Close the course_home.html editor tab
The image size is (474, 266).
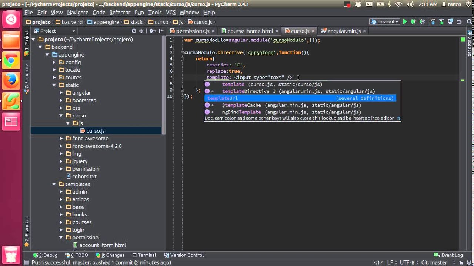pos(276,31)
